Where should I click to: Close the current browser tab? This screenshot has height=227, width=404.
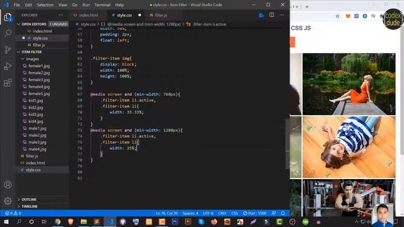click(297, 7)
